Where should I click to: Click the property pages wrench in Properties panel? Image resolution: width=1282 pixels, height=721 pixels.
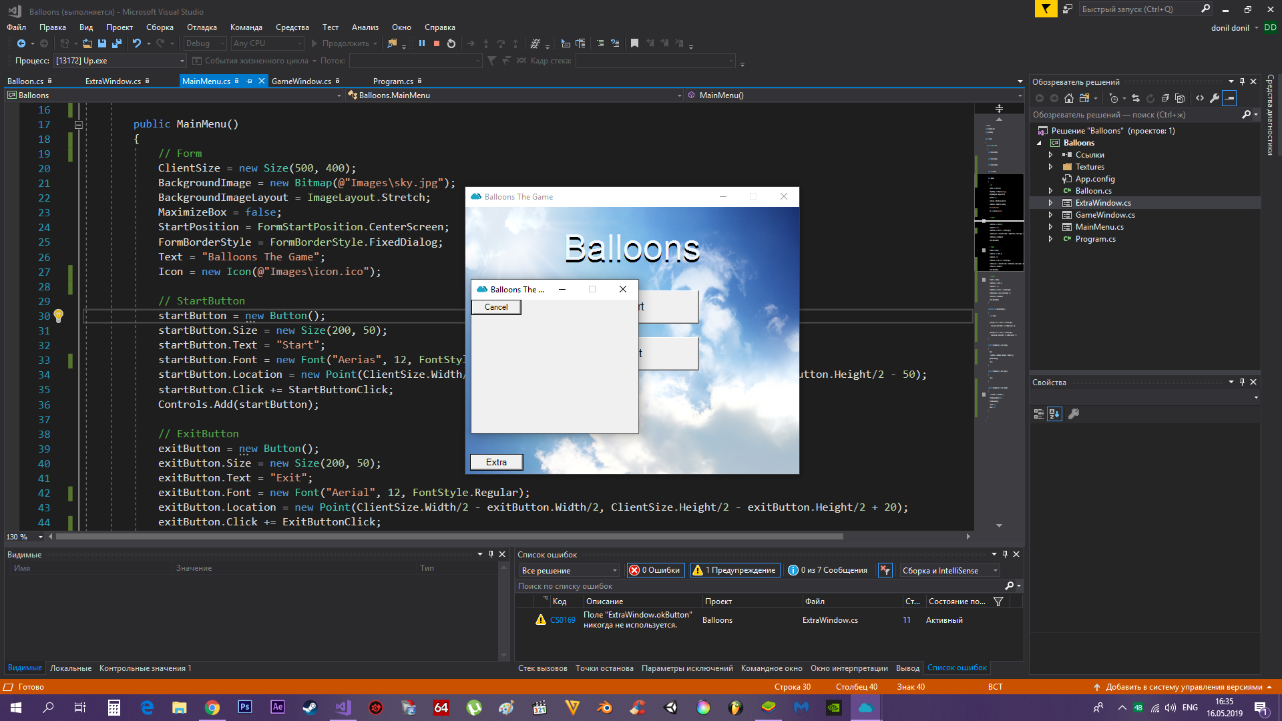[x=1074, y=414]
